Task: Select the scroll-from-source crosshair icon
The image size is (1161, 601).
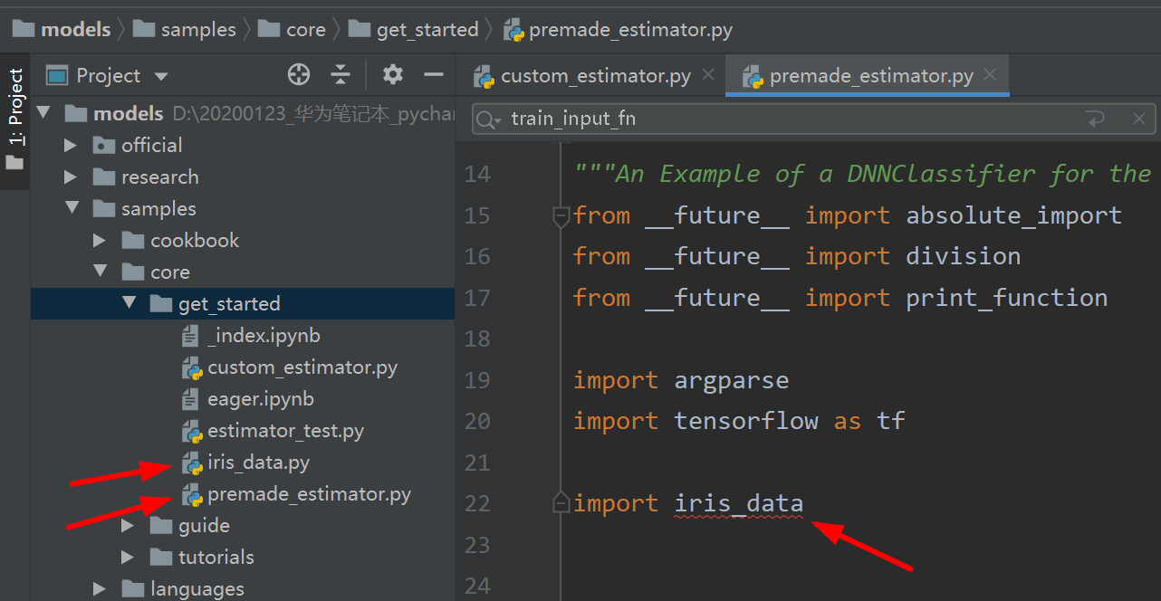Action: tap(298, 74)
